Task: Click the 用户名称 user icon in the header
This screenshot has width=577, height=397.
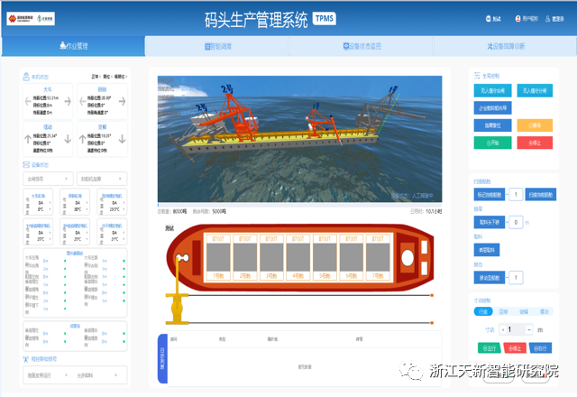Action: click(x=517, y=18)
